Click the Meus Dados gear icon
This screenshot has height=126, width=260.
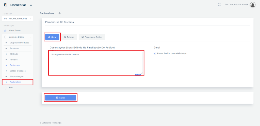point(5,31)
